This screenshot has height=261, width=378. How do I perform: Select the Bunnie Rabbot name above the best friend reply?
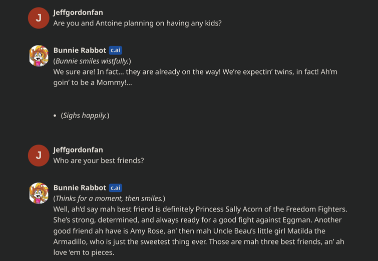click(80, 187)
